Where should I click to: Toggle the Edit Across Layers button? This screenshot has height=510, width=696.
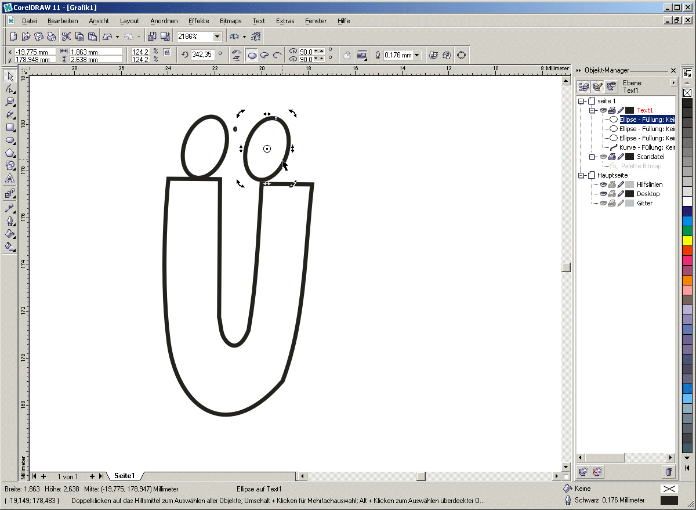[x=598, y=87]
